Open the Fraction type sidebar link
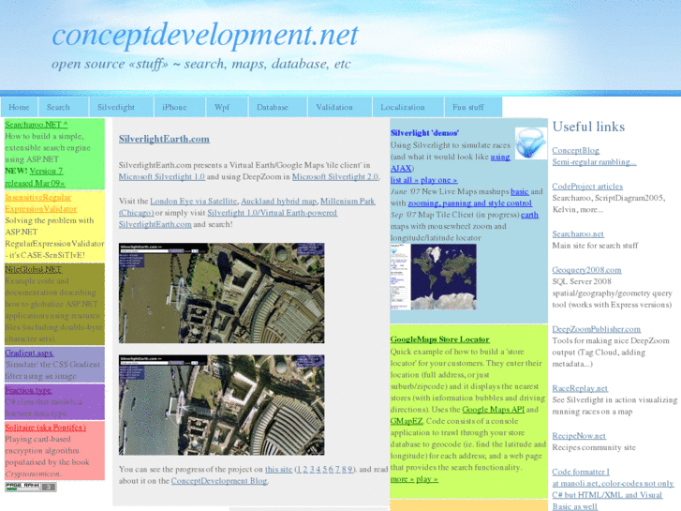The width and height of the screenshot is (681, 511). click(x=28, y=391)
